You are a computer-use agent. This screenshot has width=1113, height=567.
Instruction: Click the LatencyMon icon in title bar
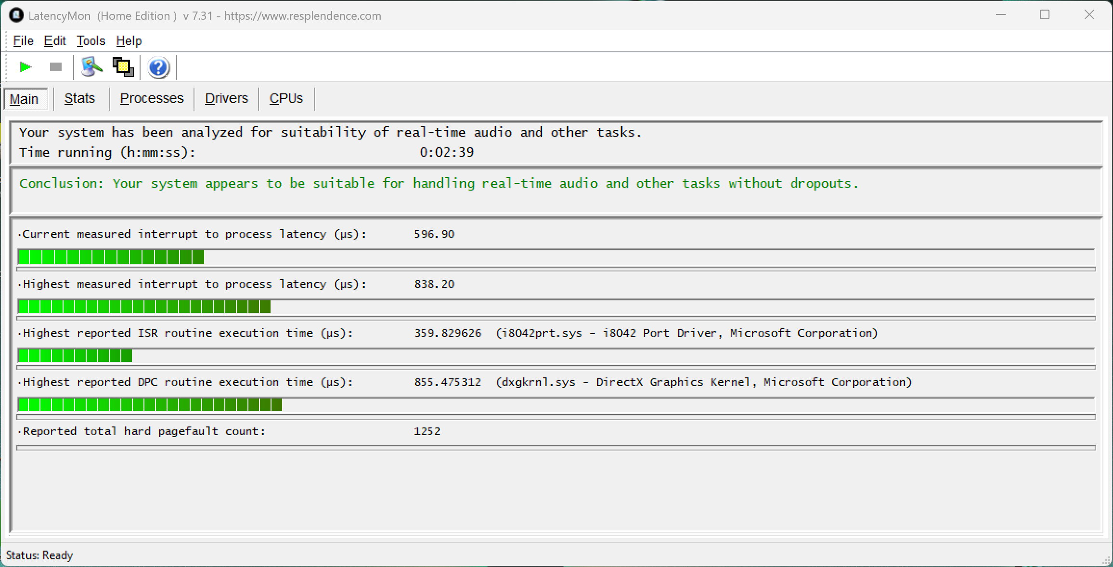(x=16, y=15)
